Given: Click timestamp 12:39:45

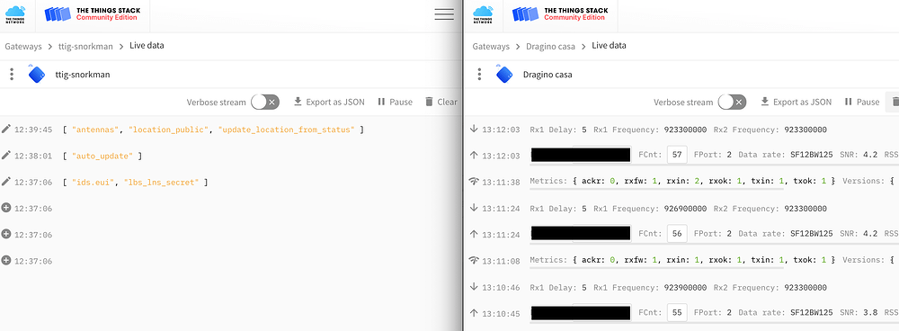Looking at the screenshot, I should [x=33, y=130].
